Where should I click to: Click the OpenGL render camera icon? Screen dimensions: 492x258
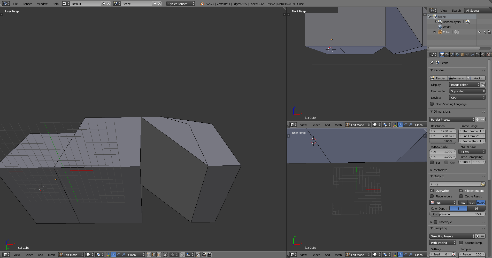click(x=204, y=255)
